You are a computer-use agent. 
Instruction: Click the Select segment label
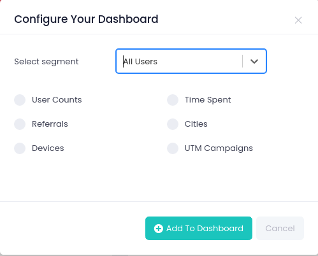[47, 62]
